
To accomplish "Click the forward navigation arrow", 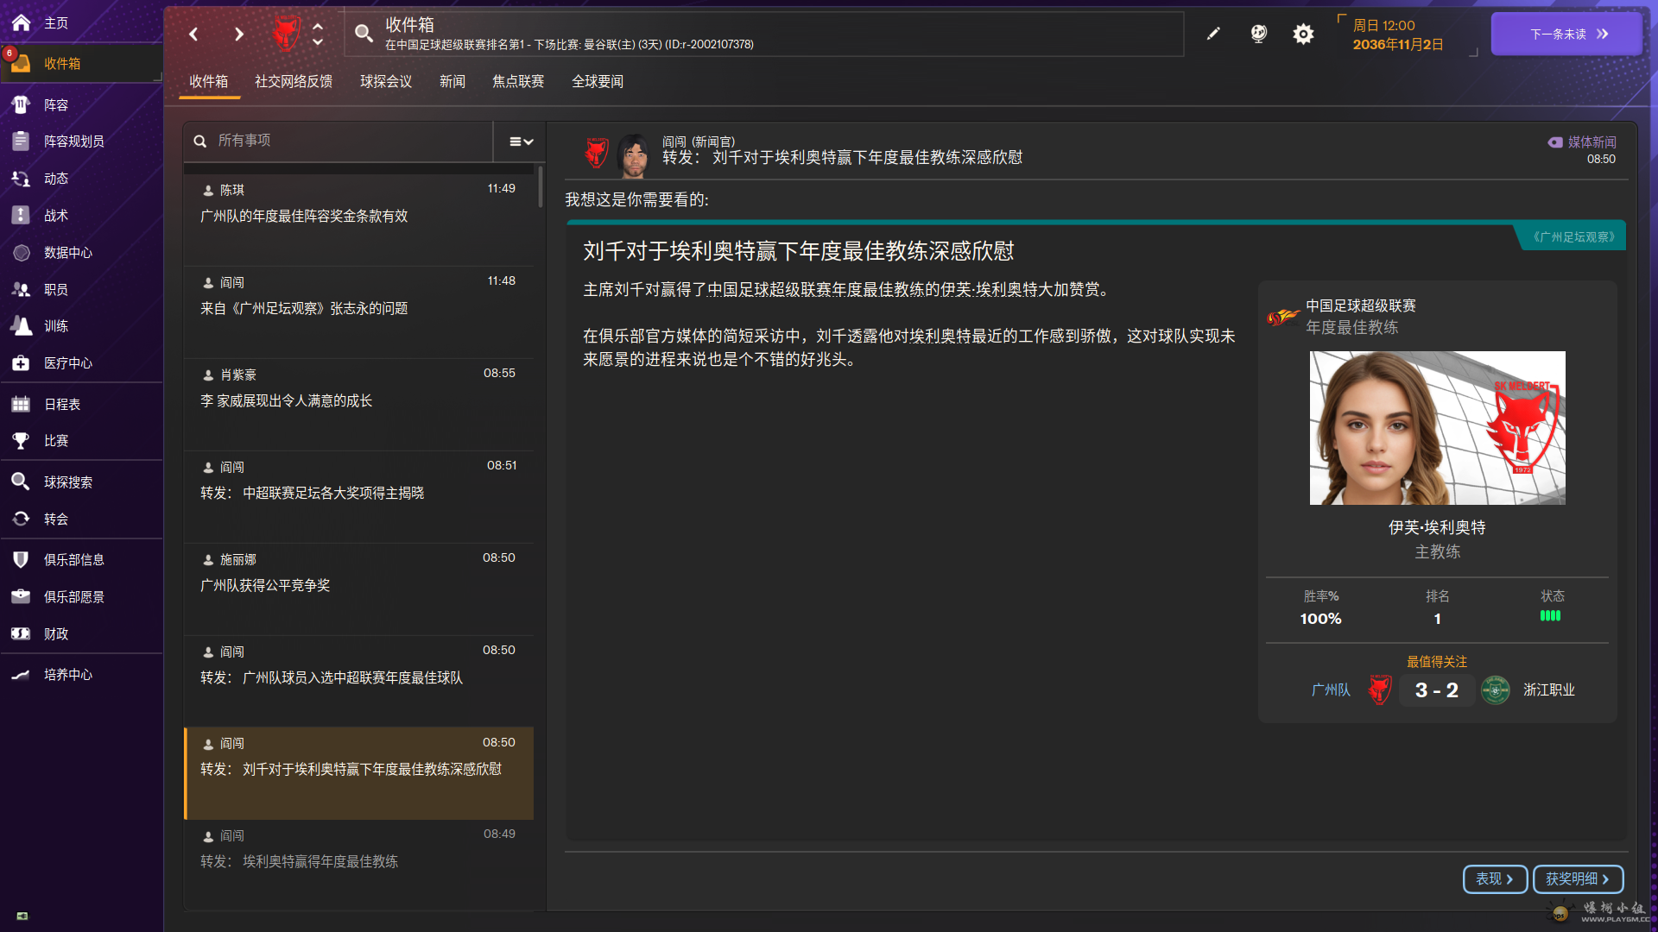I will pos(239,35).
